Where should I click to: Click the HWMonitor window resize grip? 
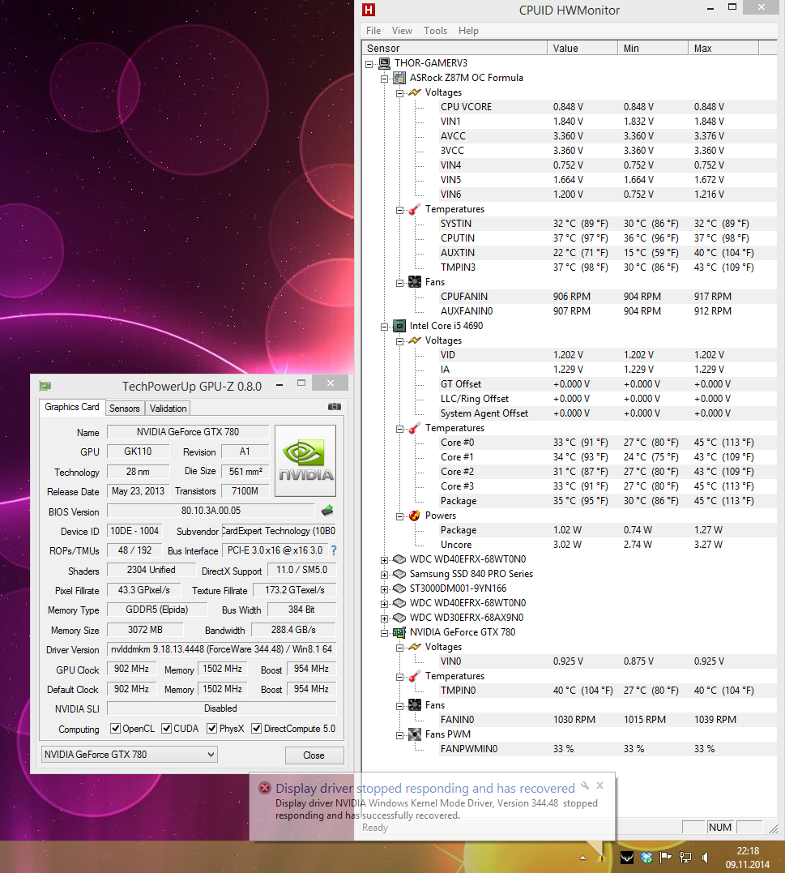click(774, 828)
